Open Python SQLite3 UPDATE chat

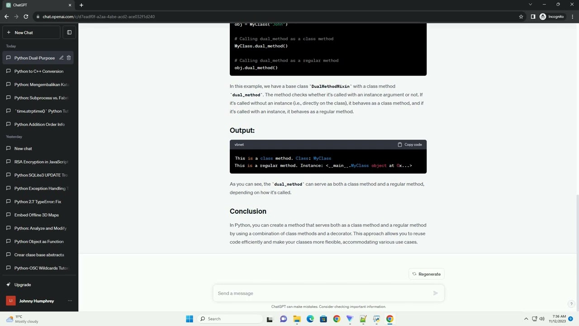(x=39, y=175)
